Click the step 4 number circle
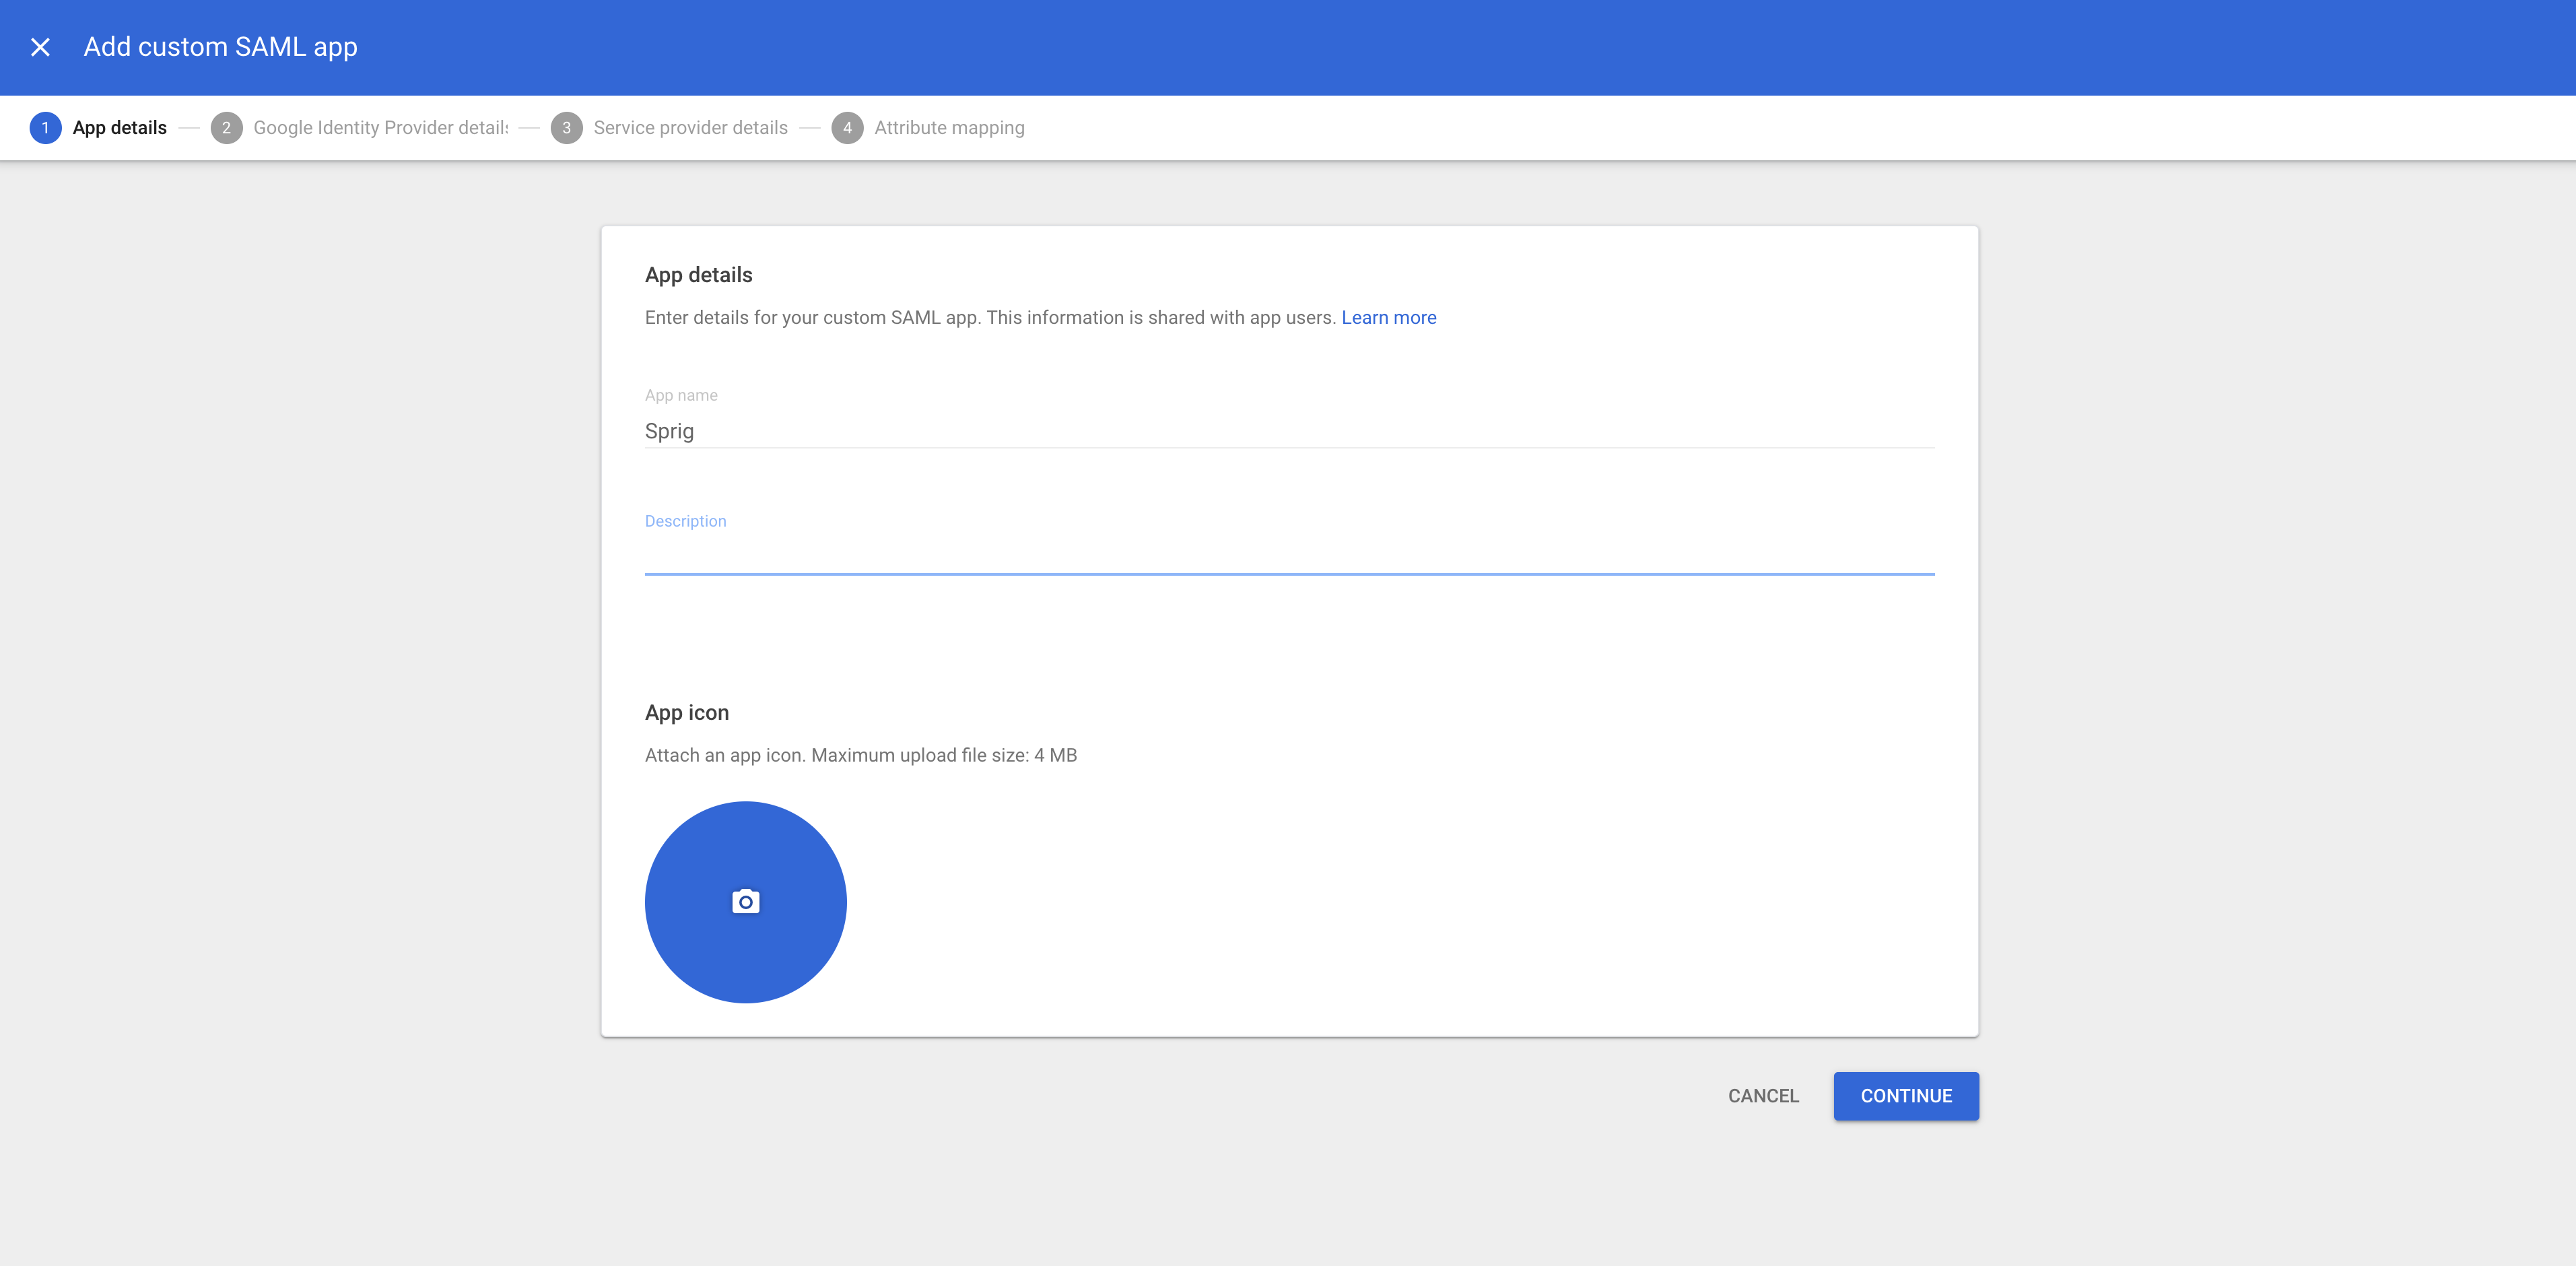 (847, 128)
